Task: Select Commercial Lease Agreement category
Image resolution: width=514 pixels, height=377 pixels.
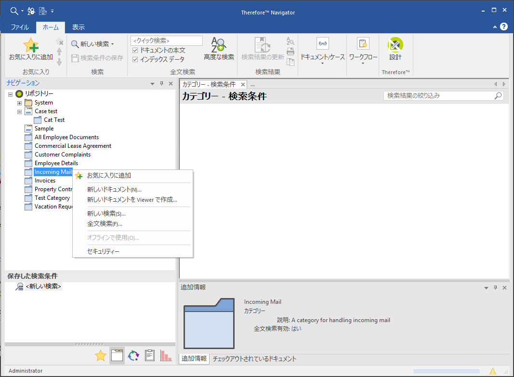Action: point(73,146)
